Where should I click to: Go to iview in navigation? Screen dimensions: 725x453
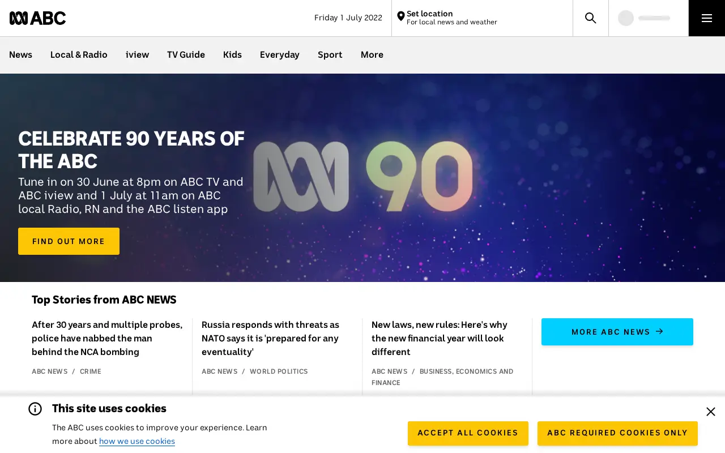tap(137, 55)
